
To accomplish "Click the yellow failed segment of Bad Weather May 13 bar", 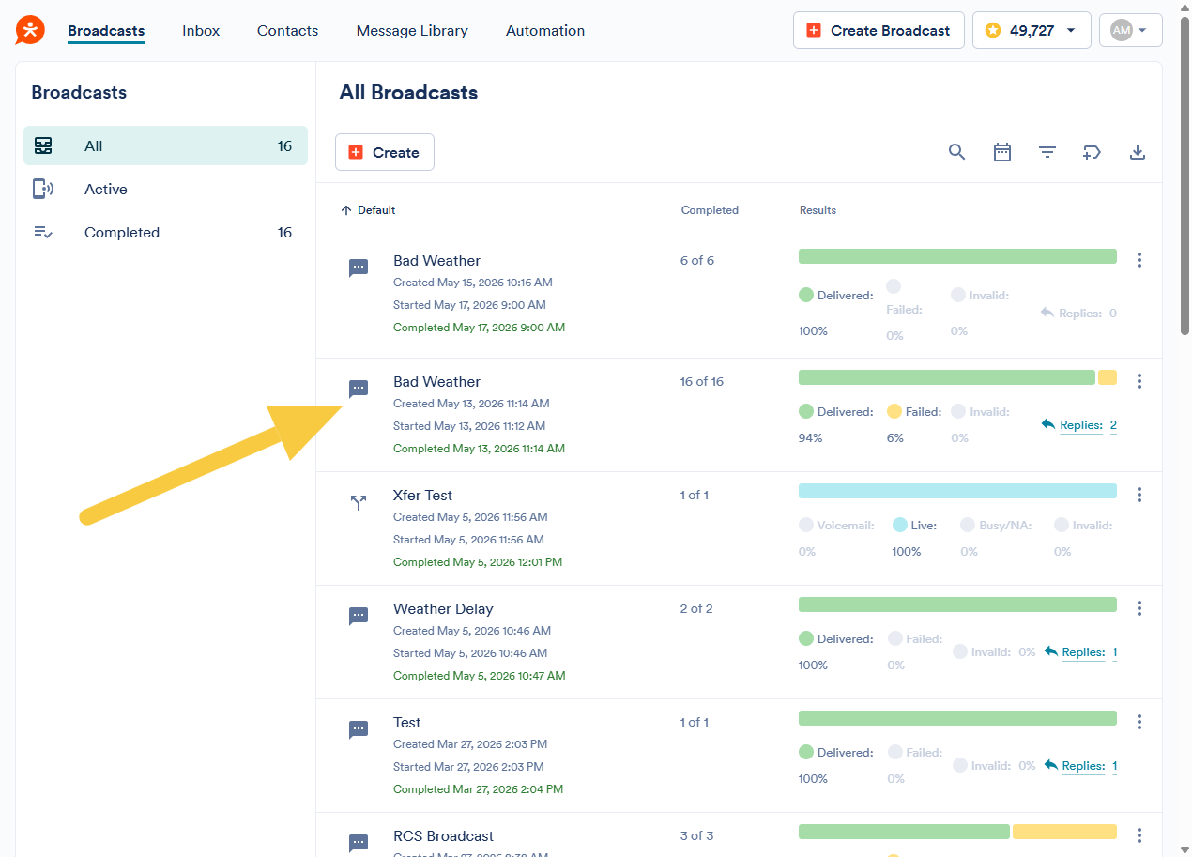I will (1108, 377).
